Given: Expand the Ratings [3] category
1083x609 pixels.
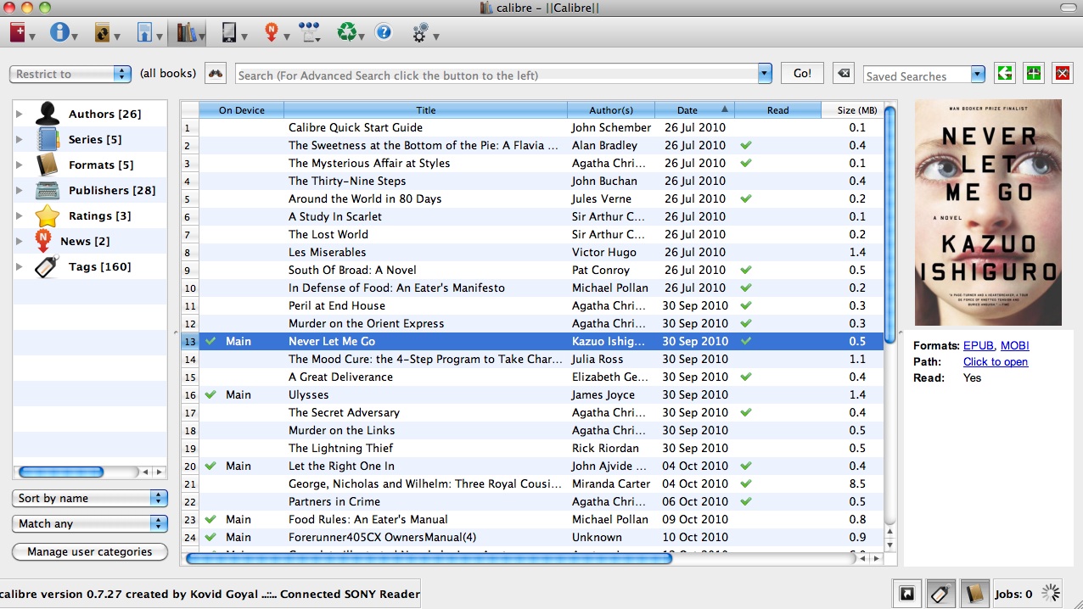Looking at the screenshot, I should click(20, 216).
